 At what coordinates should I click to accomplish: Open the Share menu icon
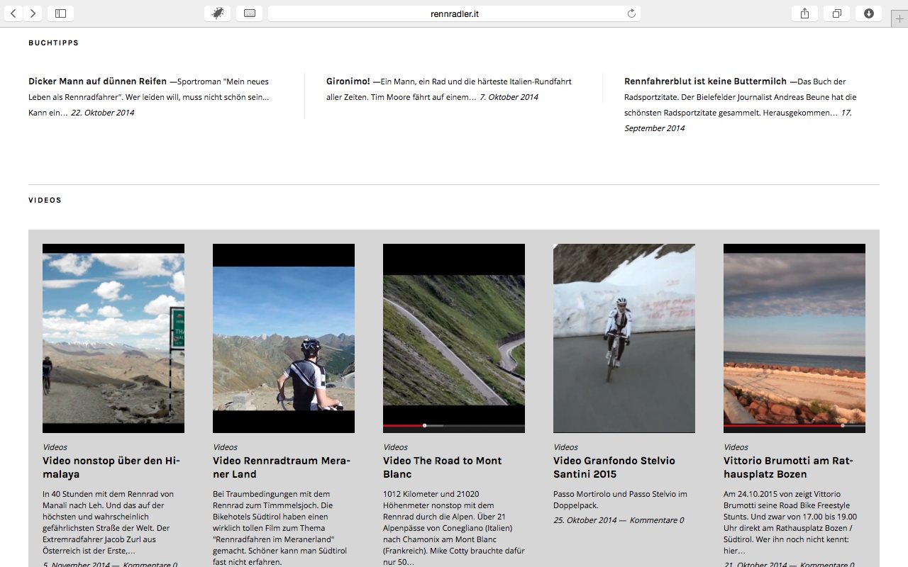pos(804,13)
